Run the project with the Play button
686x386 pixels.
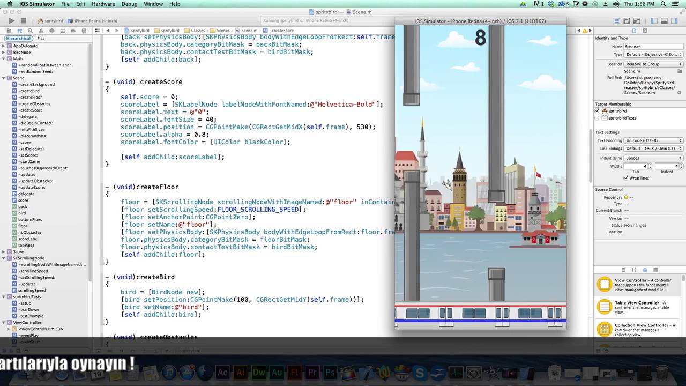click(x=11, y=21)
